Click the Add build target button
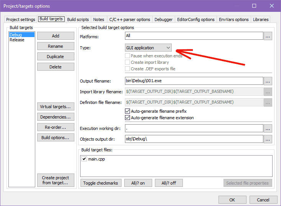This screenshot has height=206, width=281. point(56,36)
